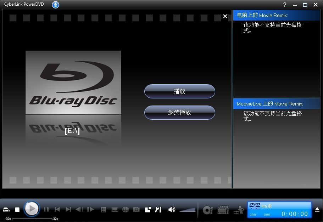Screen dimensions: 323x222
Task: Jump to the previous chapter
Action: [x=57, y=209]
